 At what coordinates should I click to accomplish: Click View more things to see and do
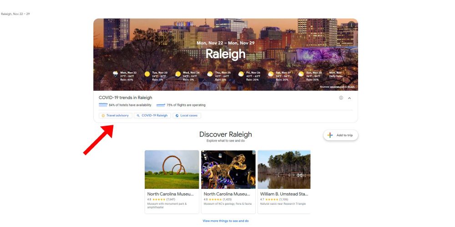click(x=226, y=221)
